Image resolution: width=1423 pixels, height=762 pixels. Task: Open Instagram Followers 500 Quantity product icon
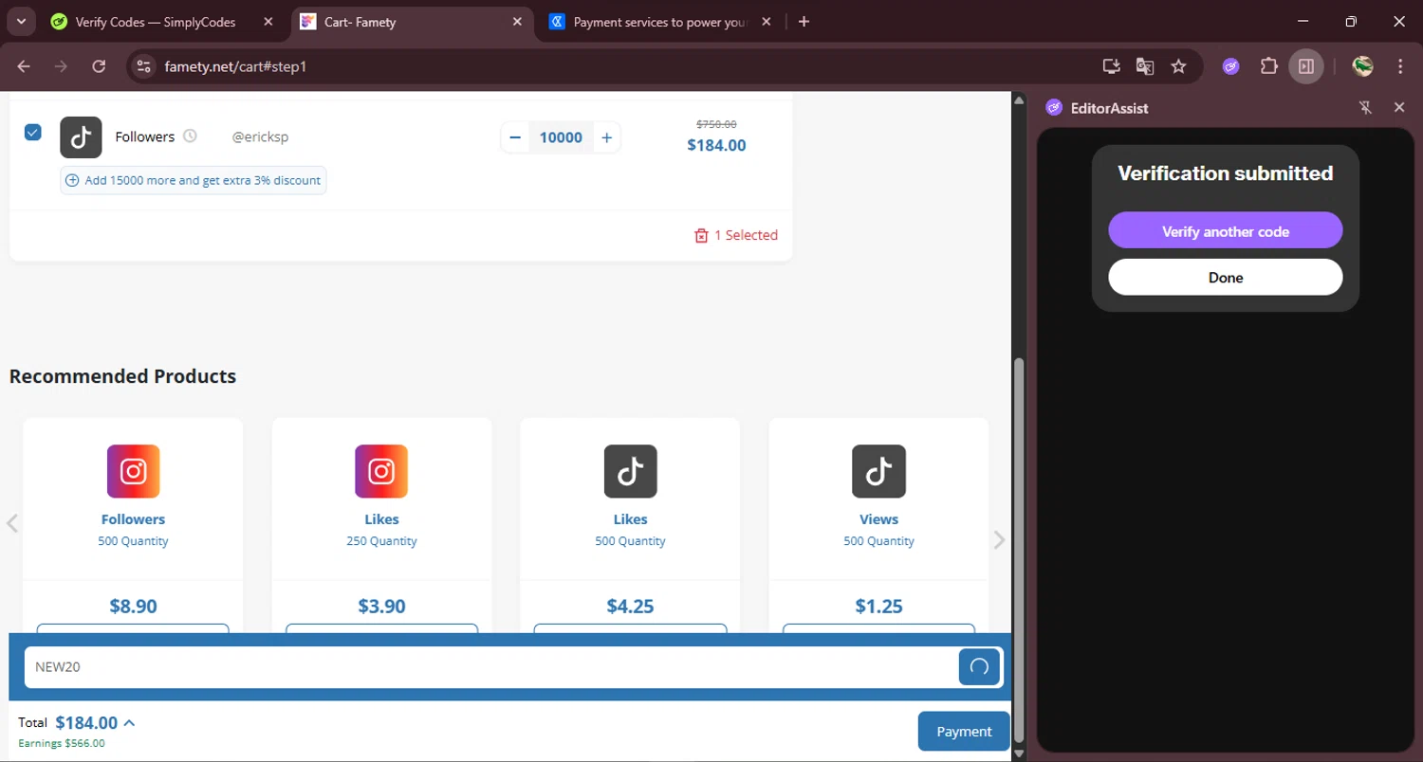133,471
